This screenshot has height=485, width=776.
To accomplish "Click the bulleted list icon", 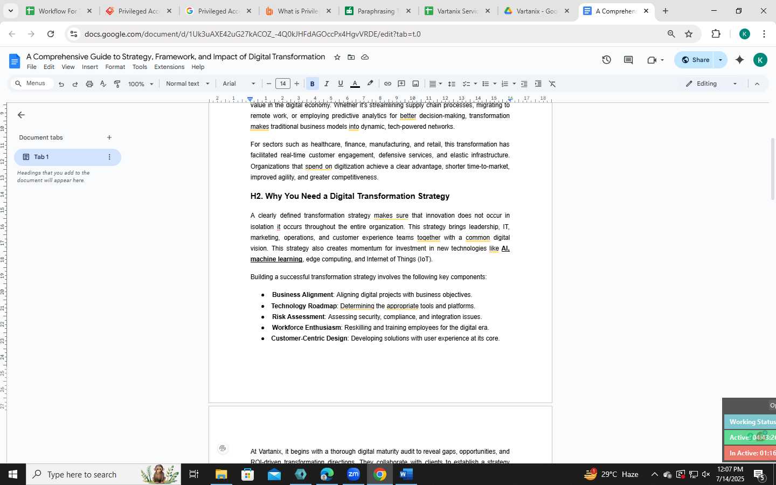I will tap(485, 84).
